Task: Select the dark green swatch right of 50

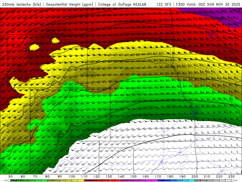Action: [14, 180]
